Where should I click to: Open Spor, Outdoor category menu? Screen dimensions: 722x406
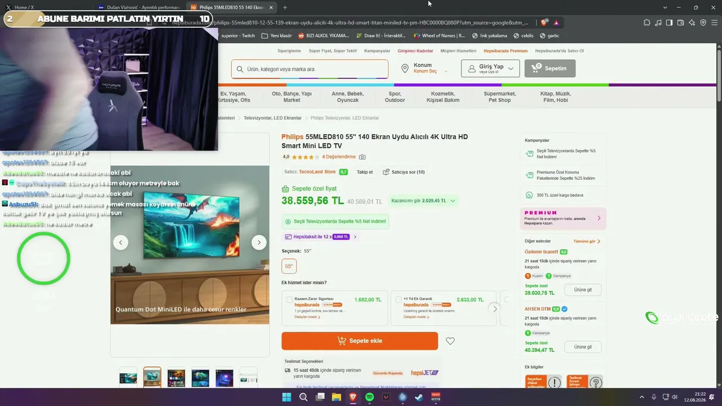pyautogui.click(x=395, y=97)
